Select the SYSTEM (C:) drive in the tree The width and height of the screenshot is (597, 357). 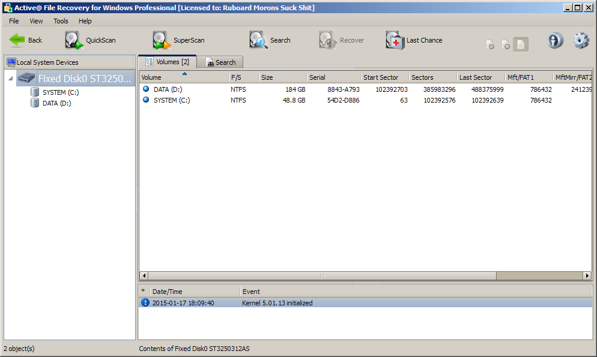tap(60, 92)
